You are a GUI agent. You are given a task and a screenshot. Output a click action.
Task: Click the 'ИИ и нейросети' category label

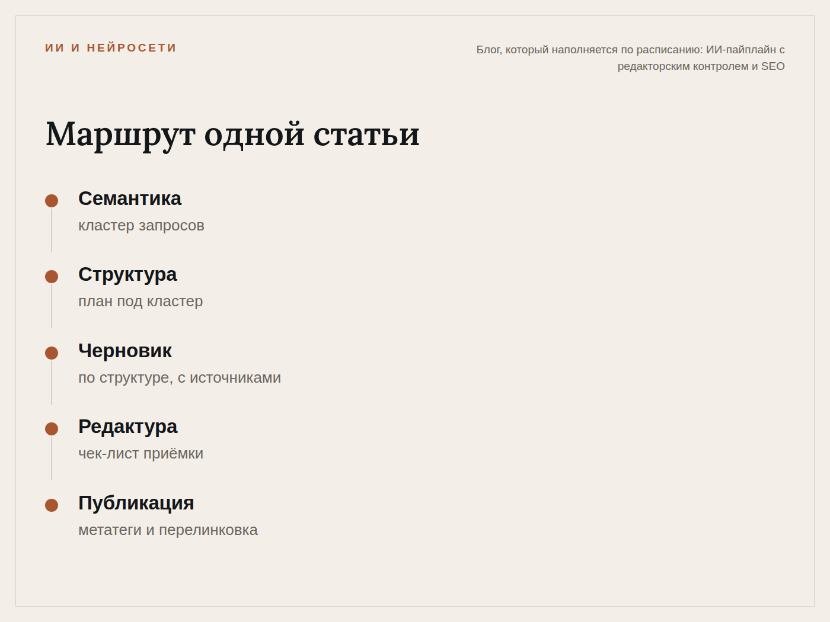pyautogui.click(x=111, y=48)
